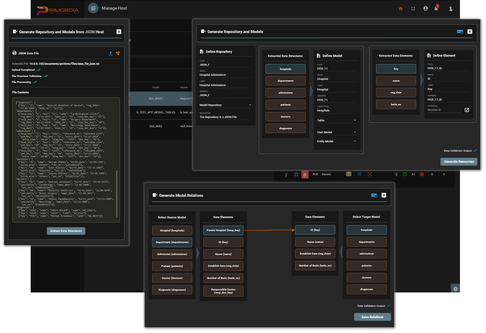Toggle fullscreen mode icon in header
The height and width of the screenshot is (333, 486).
click(x=413, y=9)
